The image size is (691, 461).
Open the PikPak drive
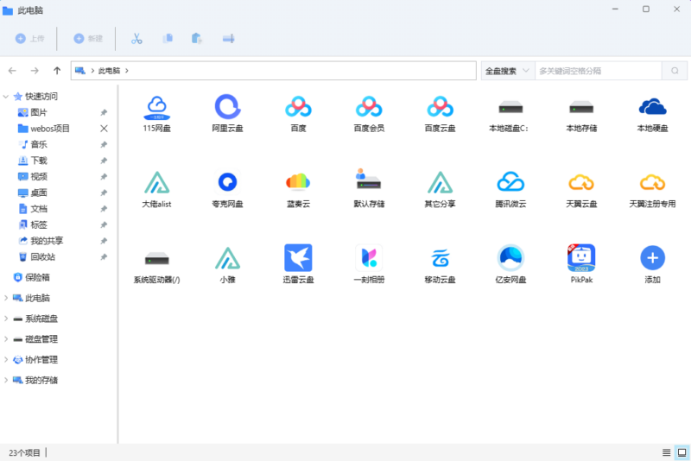pyautogui.click(x=581, y=258)
